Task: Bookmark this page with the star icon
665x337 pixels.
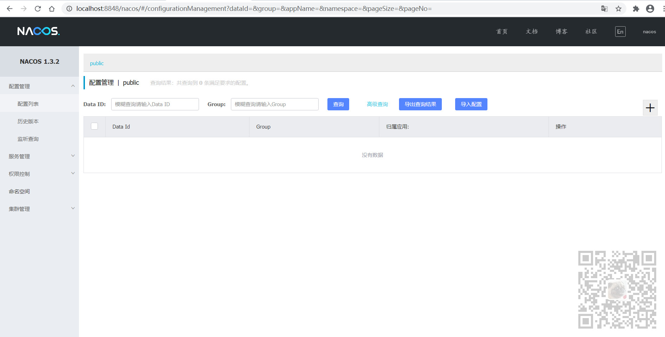Action: pos(618,9)
